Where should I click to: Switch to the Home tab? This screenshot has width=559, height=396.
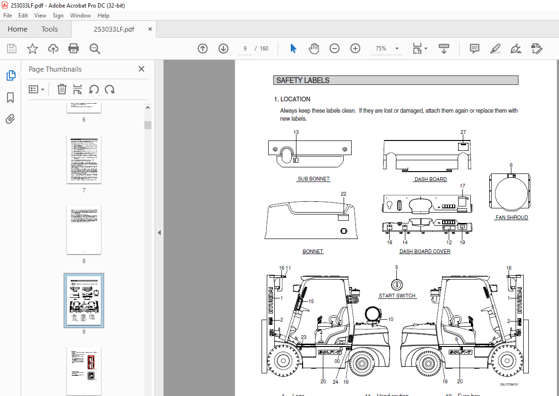(17, 29)
